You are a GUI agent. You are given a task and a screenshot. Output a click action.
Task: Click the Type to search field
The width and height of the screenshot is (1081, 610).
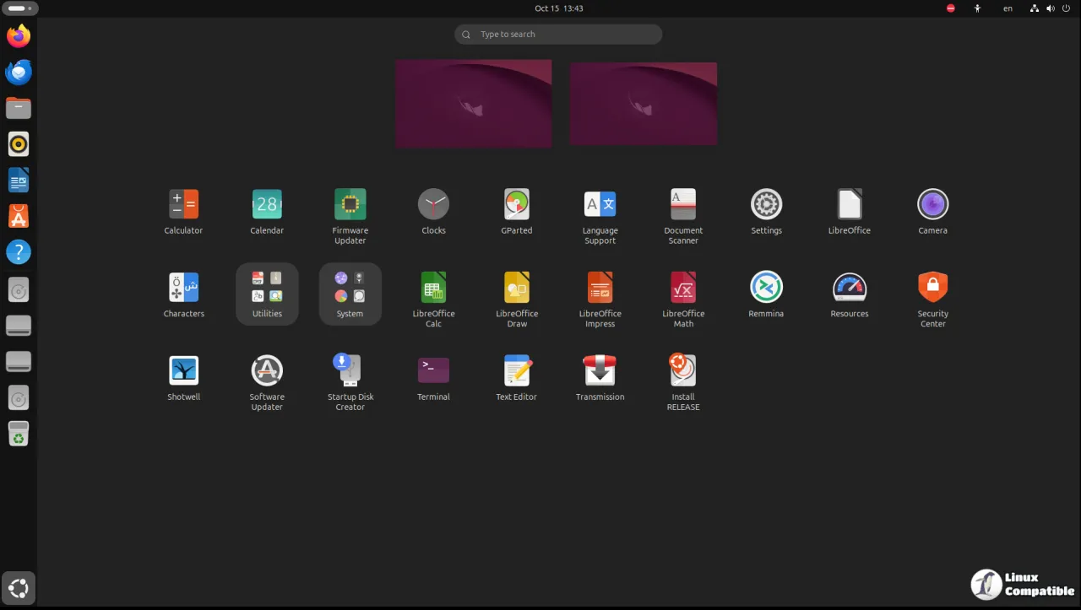point(558,35)
